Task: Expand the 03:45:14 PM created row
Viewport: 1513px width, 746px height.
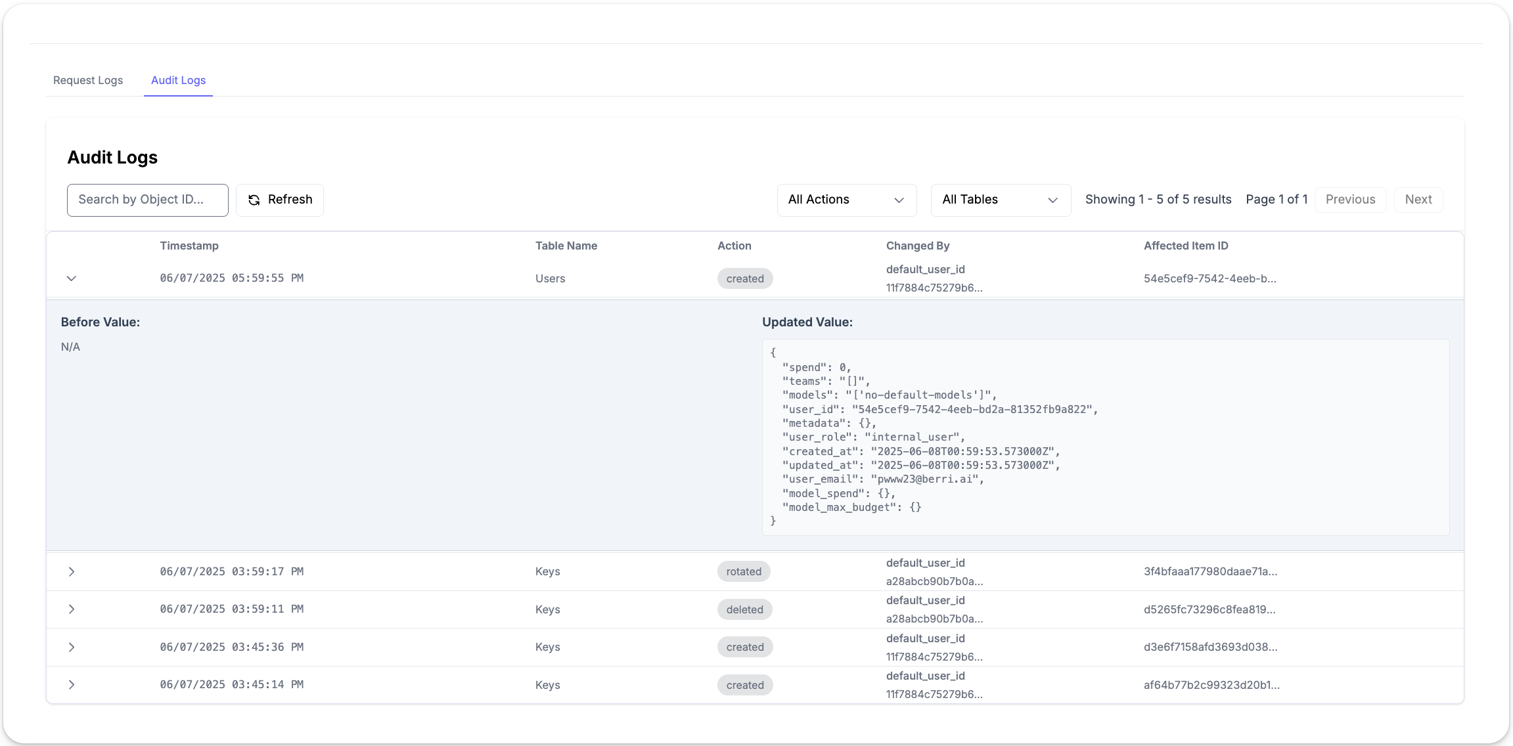Action: click(72, 685)
